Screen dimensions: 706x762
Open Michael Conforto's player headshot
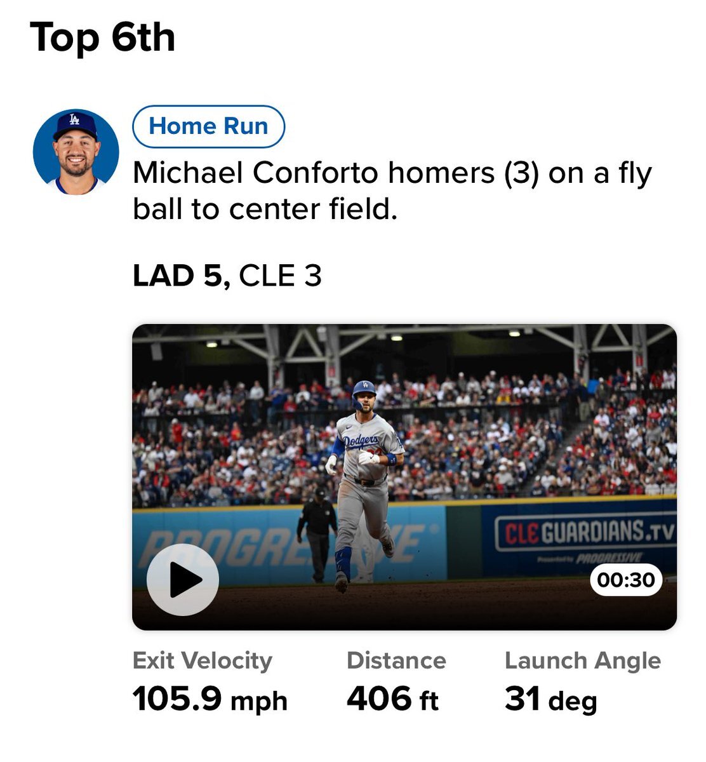76,152
